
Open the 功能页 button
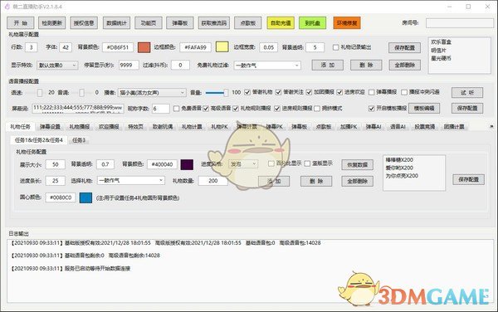point(149,23)
